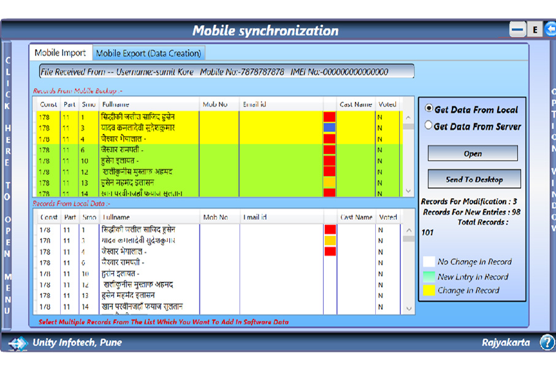Screen dimensions: 556x368
Task: Open the help question mark icon
Action: 546,342
